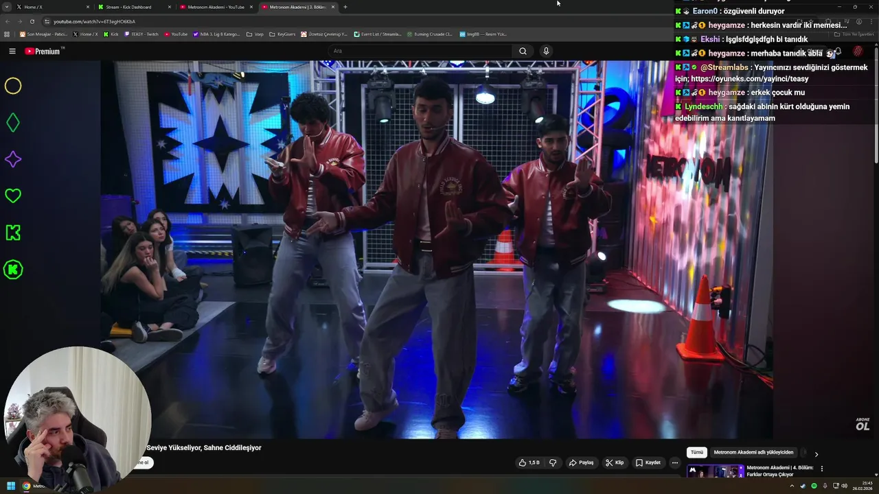Select Metronom Akademi adlı yükleyiciden chip
879x494 pixels.
753,452
